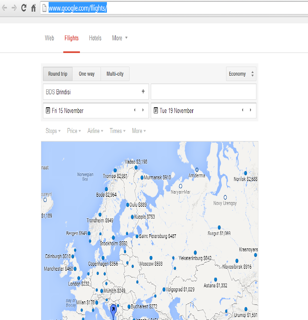Select Round trip option

pos(58,74)
